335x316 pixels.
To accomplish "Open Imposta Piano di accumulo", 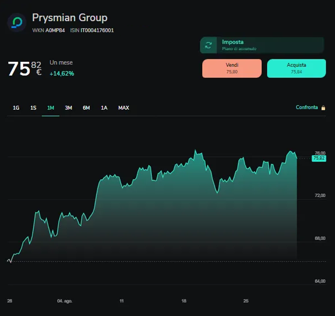I will [x=262, y=45].
